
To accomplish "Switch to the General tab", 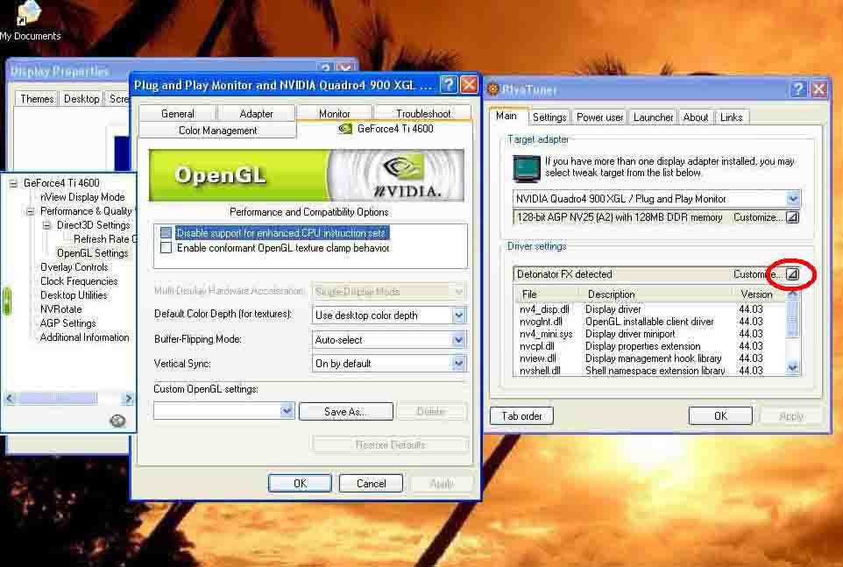I will [x=177, y=113].
